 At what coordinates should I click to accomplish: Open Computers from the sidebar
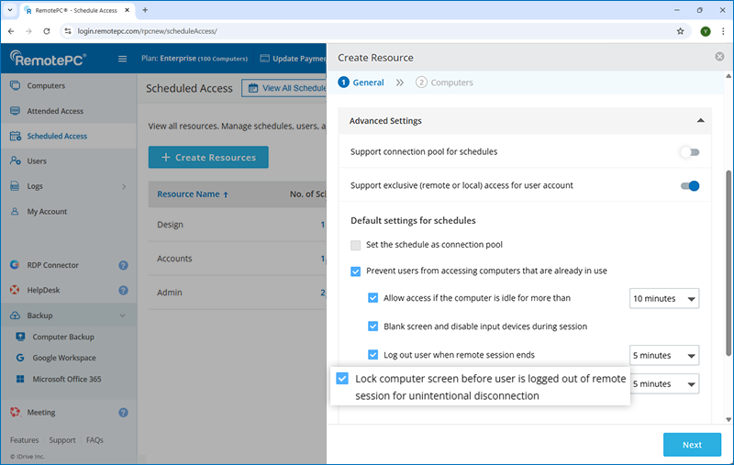click(x=46, y=86)
